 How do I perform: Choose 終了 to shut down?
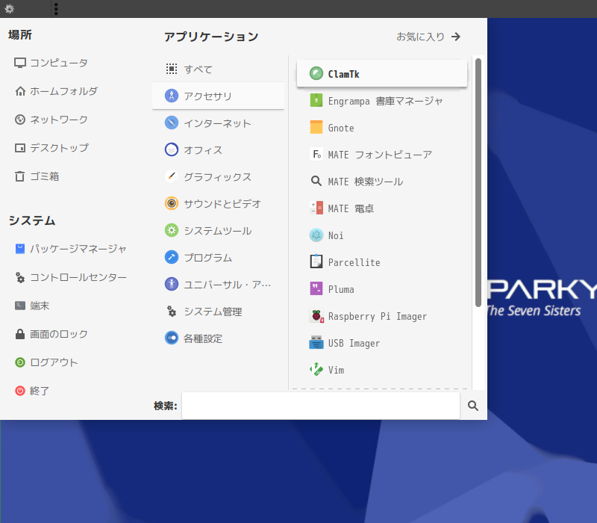(x=32, y=391)
